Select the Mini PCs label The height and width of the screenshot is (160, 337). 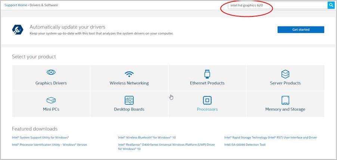[x=51, y=109]
